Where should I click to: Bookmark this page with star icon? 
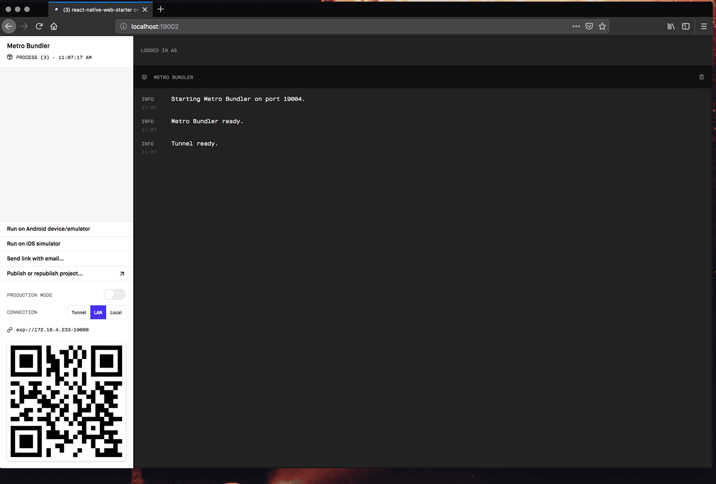click(x=602, y=26)
